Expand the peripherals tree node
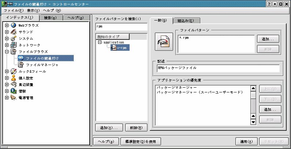Screen dimensions: 291x149 [7, 85]
